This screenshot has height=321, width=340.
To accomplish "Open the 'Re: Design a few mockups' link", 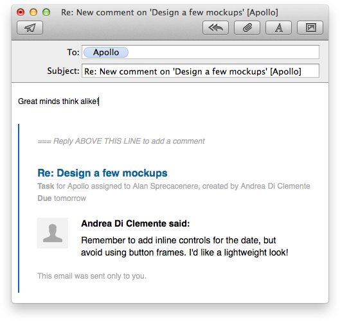I will 102,173.
